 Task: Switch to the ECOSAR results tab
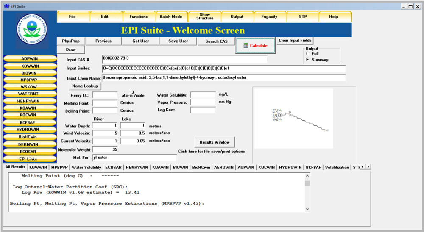113,167
